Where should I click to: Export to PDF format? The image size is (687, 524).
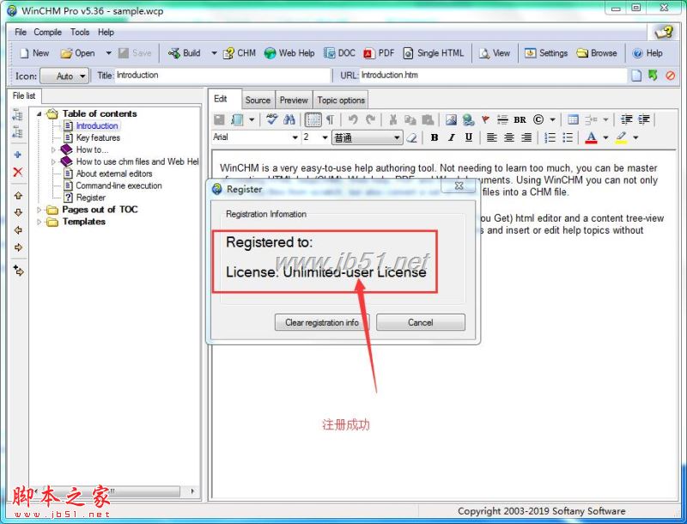[379, 53]
